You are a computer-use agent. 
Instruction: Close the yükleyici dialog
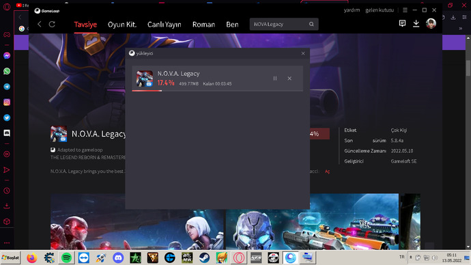coord(303,53)
